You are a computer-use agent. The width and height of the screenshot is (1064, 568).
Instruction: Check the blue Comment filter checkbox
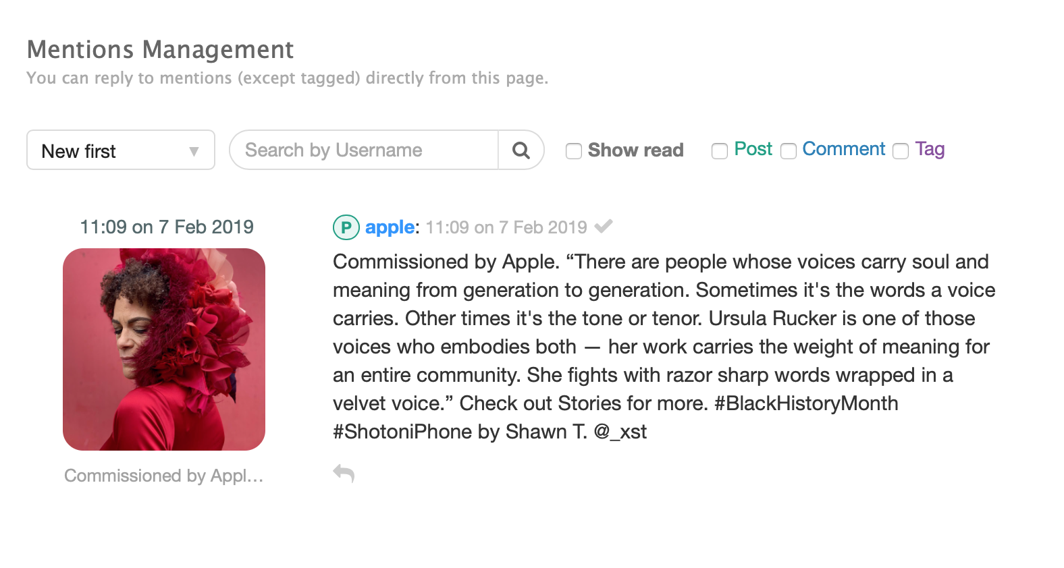click(789, 151)
